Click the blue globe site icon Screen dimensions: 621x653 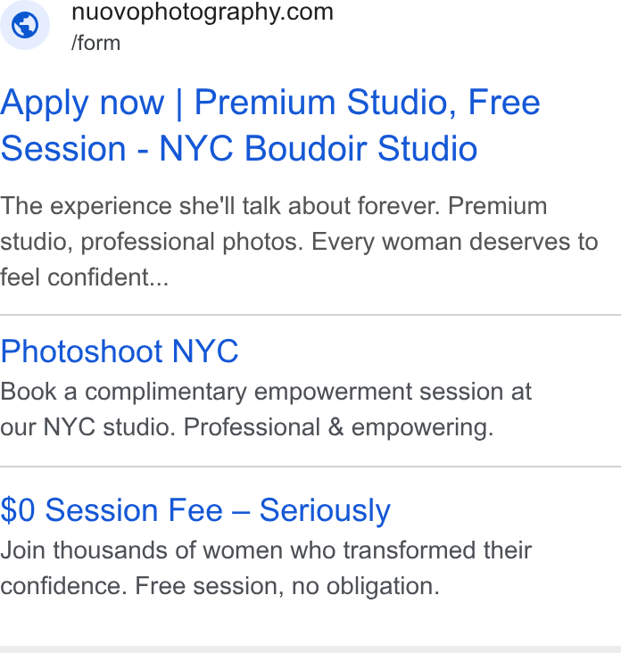coord(25,25)
